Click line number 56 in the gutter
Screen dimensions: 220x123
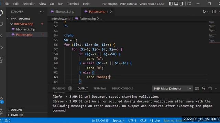[x=56, y=45]
